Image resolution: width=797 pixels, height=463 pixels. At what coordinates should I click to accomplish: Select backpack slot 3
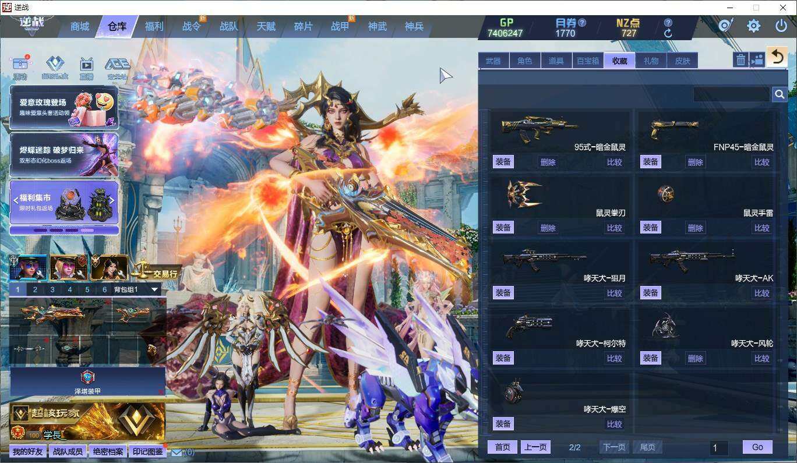click(x=52, y=289)
